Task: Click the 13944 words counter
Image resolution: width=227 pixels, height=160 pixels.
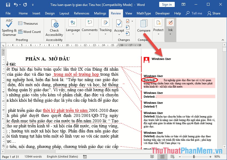Action: click(x=33, y=157)
